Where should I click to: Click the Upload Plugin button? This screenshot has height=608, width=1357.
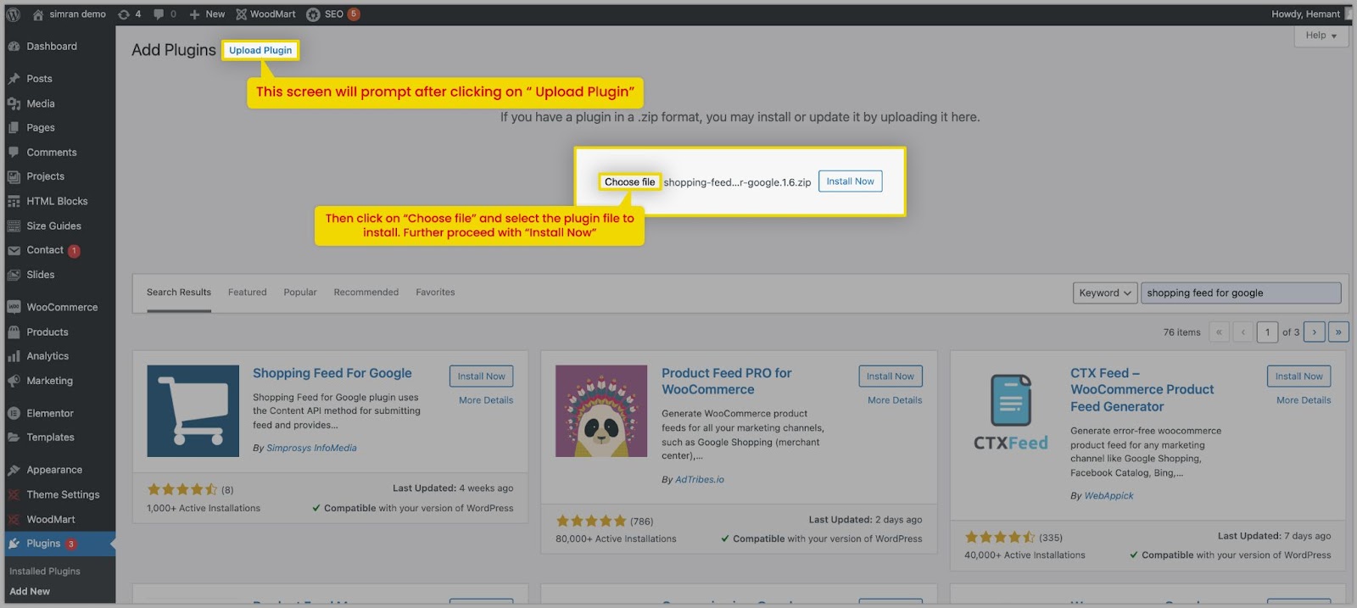click(x=260, y=50)
